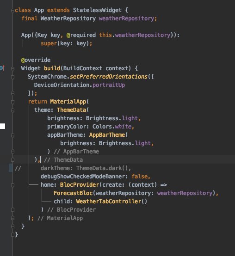Fold the return MaterialApp block
The height and width of the screenshot is (256, 235).
pyautogui.click(x=12, y=102)
